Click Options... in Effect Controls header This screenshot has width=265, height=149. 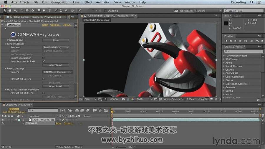click(56, 25)
